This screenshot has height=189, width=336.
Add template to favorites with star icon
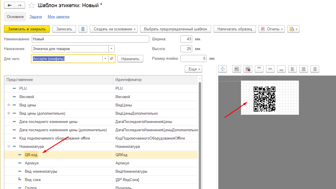[x=31, y=5]
